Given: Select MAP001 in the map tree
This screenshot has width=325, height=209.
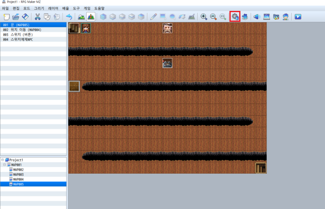Looking at the screenshot, I should (x=16, y=165).
